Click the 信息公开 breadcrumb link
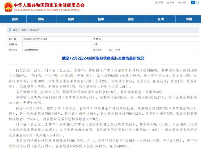 point(35,30)
